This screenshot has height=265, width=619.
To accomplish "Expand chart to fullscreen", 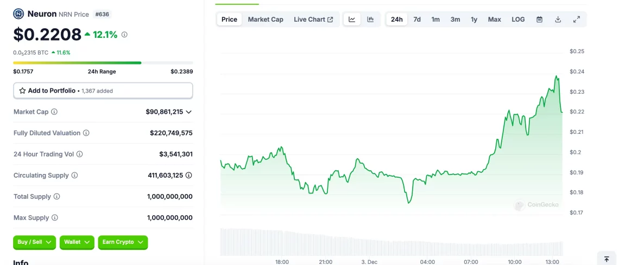I will coord(577,20).
